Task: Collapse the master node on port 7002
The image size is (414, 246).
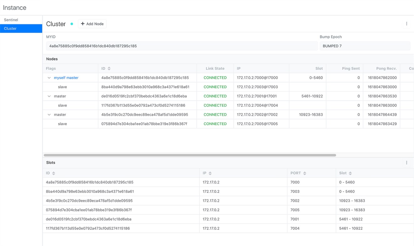Action: pyautogui.click(x=49, y=115)
